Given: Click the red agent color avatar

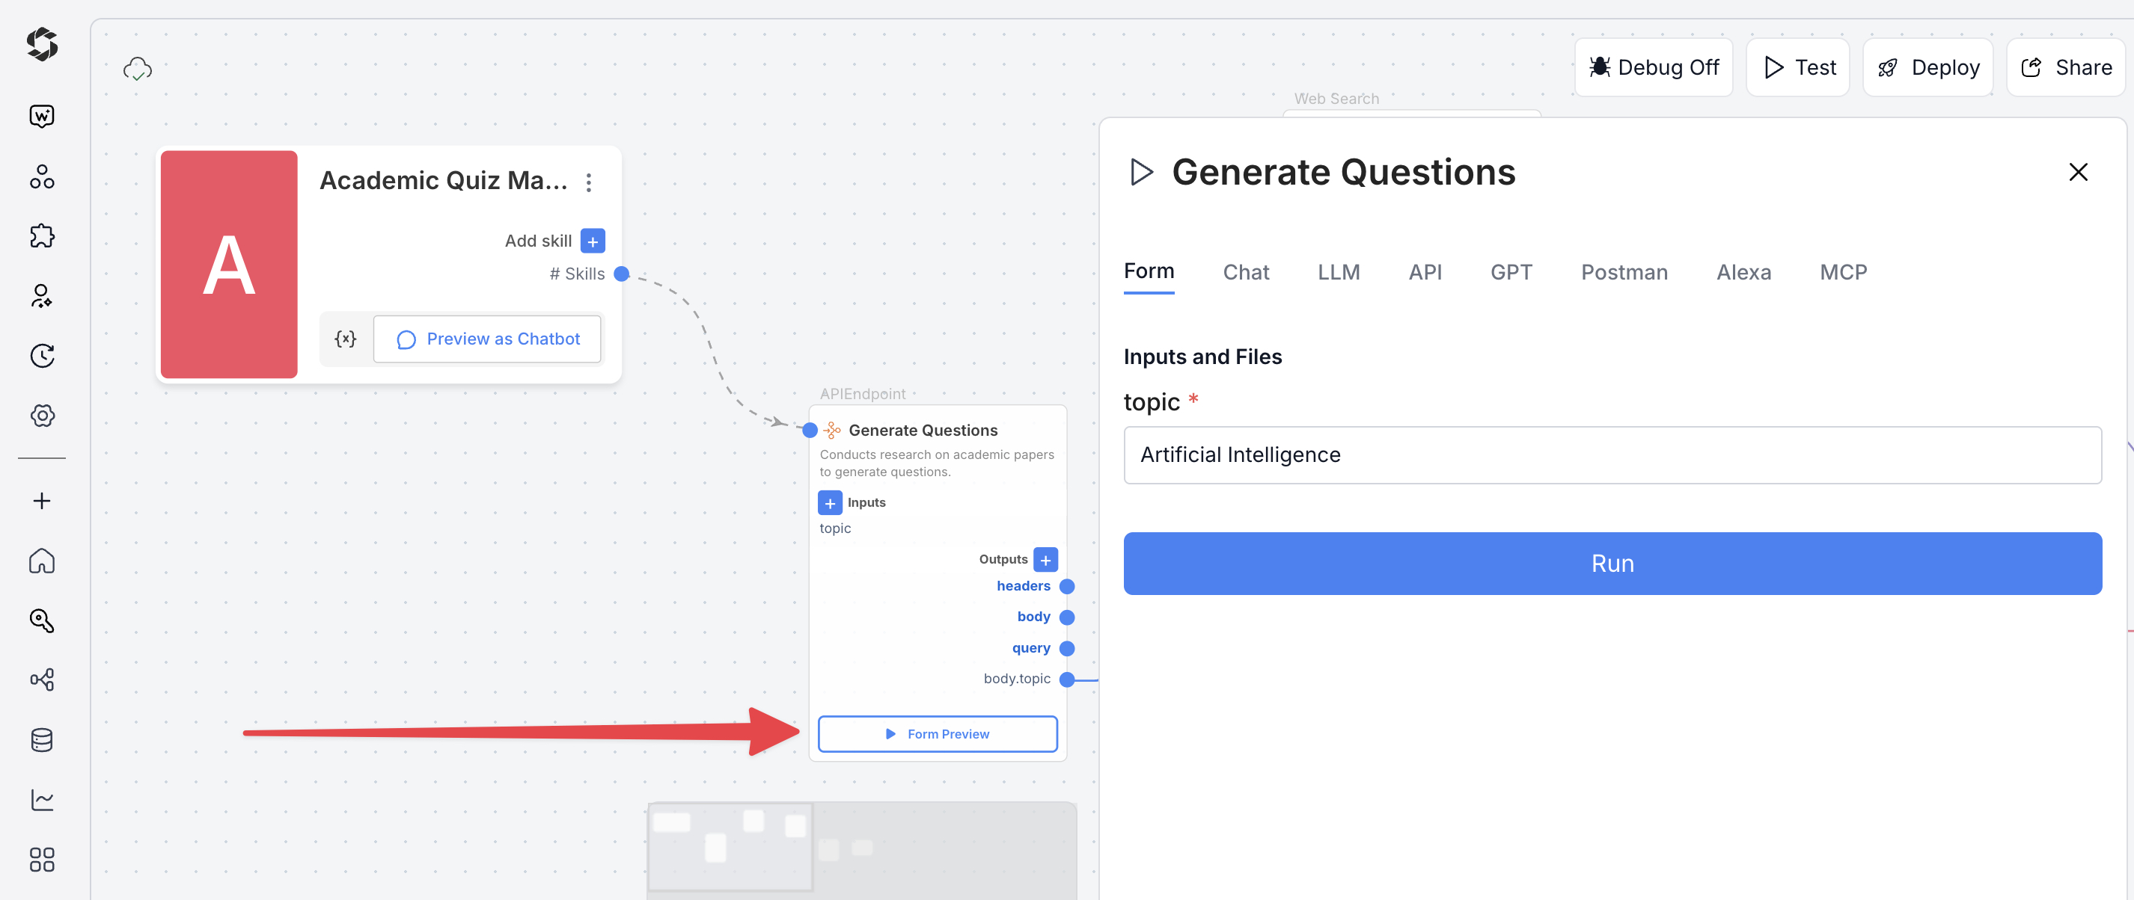Looking at the screenshot, I should (x=229, y=264).
